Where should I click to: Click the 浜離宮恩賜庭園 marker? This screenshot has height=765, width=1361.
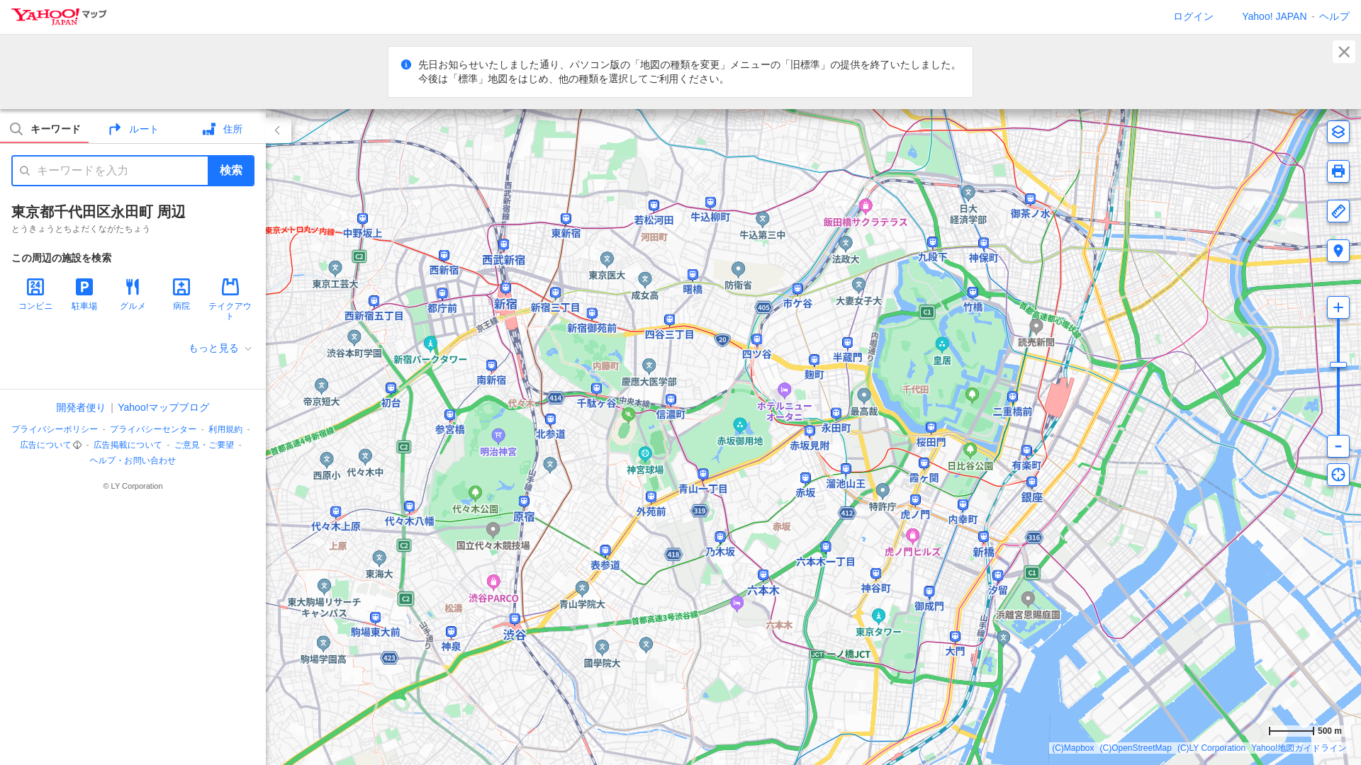[x=1028, y=599]
